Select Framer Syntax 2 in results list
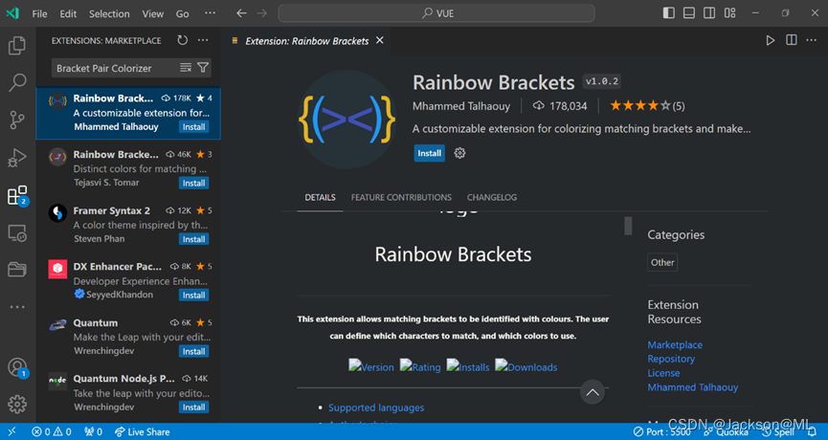This screenshot has height=440, width=828. 128,224
